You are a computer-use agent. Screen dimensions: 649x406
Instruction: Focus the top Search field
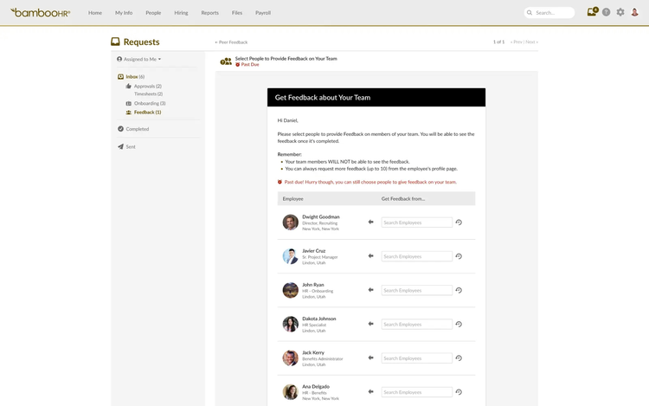point(549,13)
